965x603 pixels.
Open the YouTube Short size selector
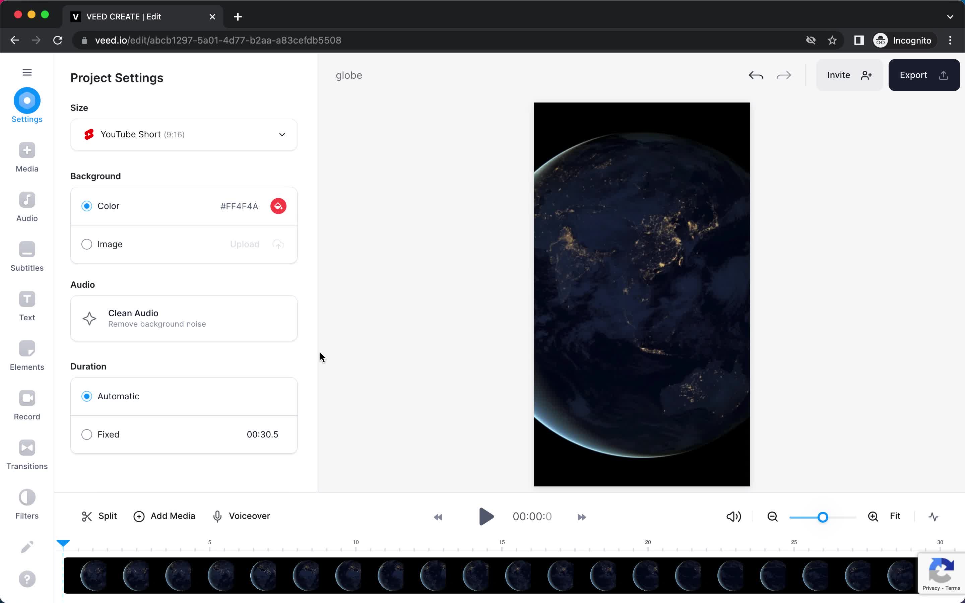(x=184, y=134)
